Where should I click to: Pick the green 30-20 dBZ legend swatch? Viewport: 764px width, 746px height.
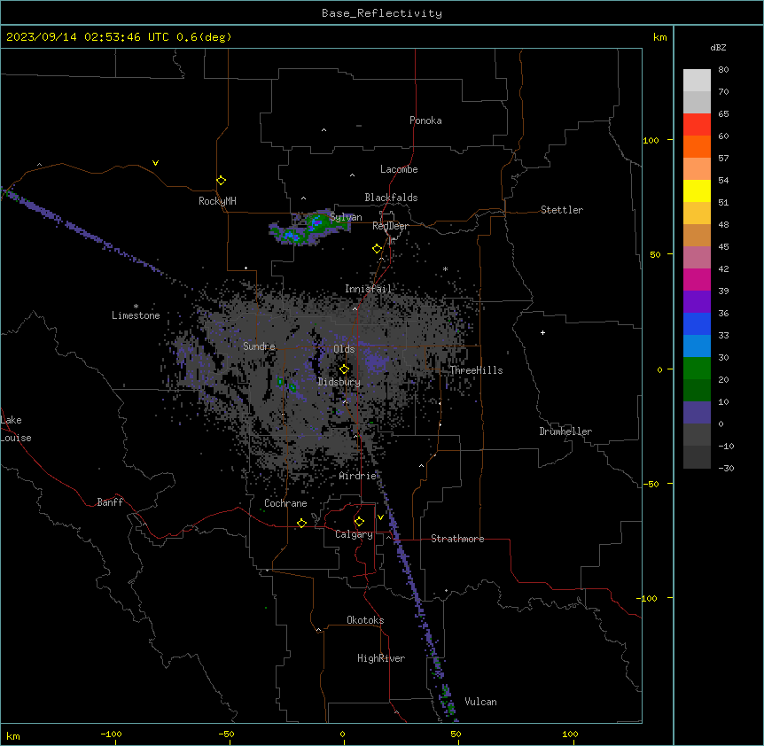coord(697,369)
